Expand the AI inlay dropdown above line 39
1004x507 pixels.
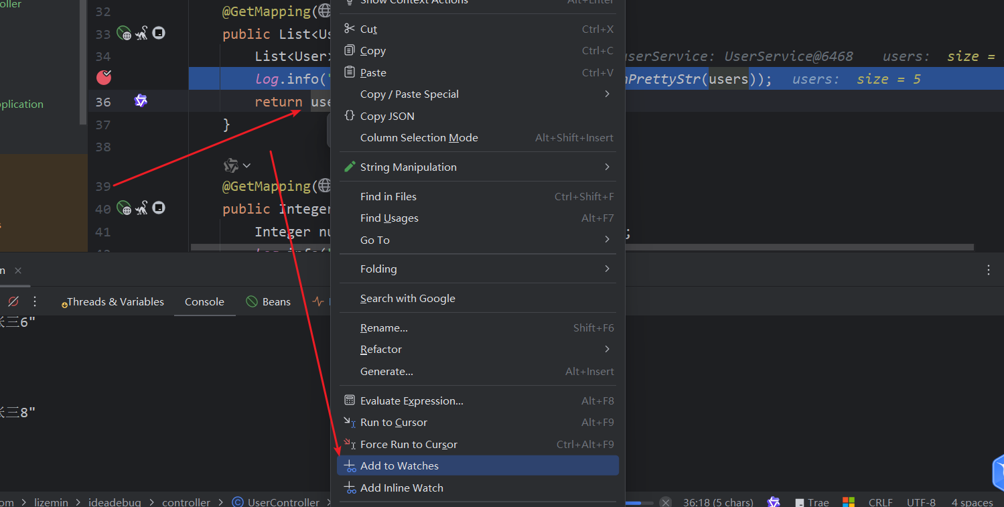(x=238, y=165)
